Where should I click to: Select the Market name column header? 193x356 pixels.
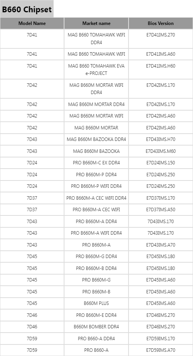96,23
